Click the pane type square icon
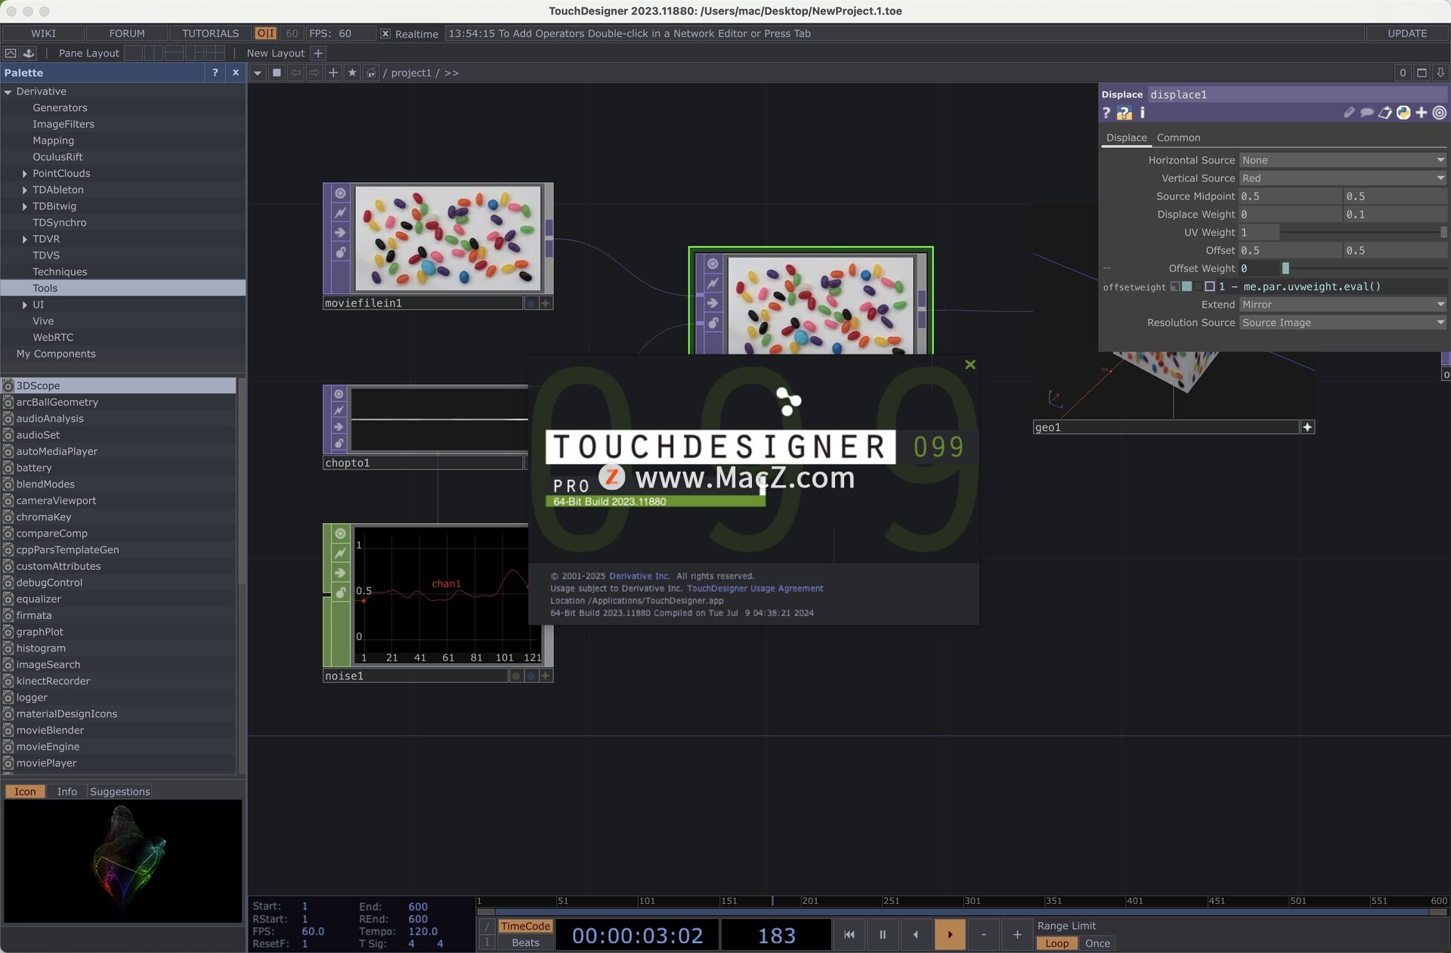The image size is (1451, 953). pyautogui.click(x=277, y=73)
